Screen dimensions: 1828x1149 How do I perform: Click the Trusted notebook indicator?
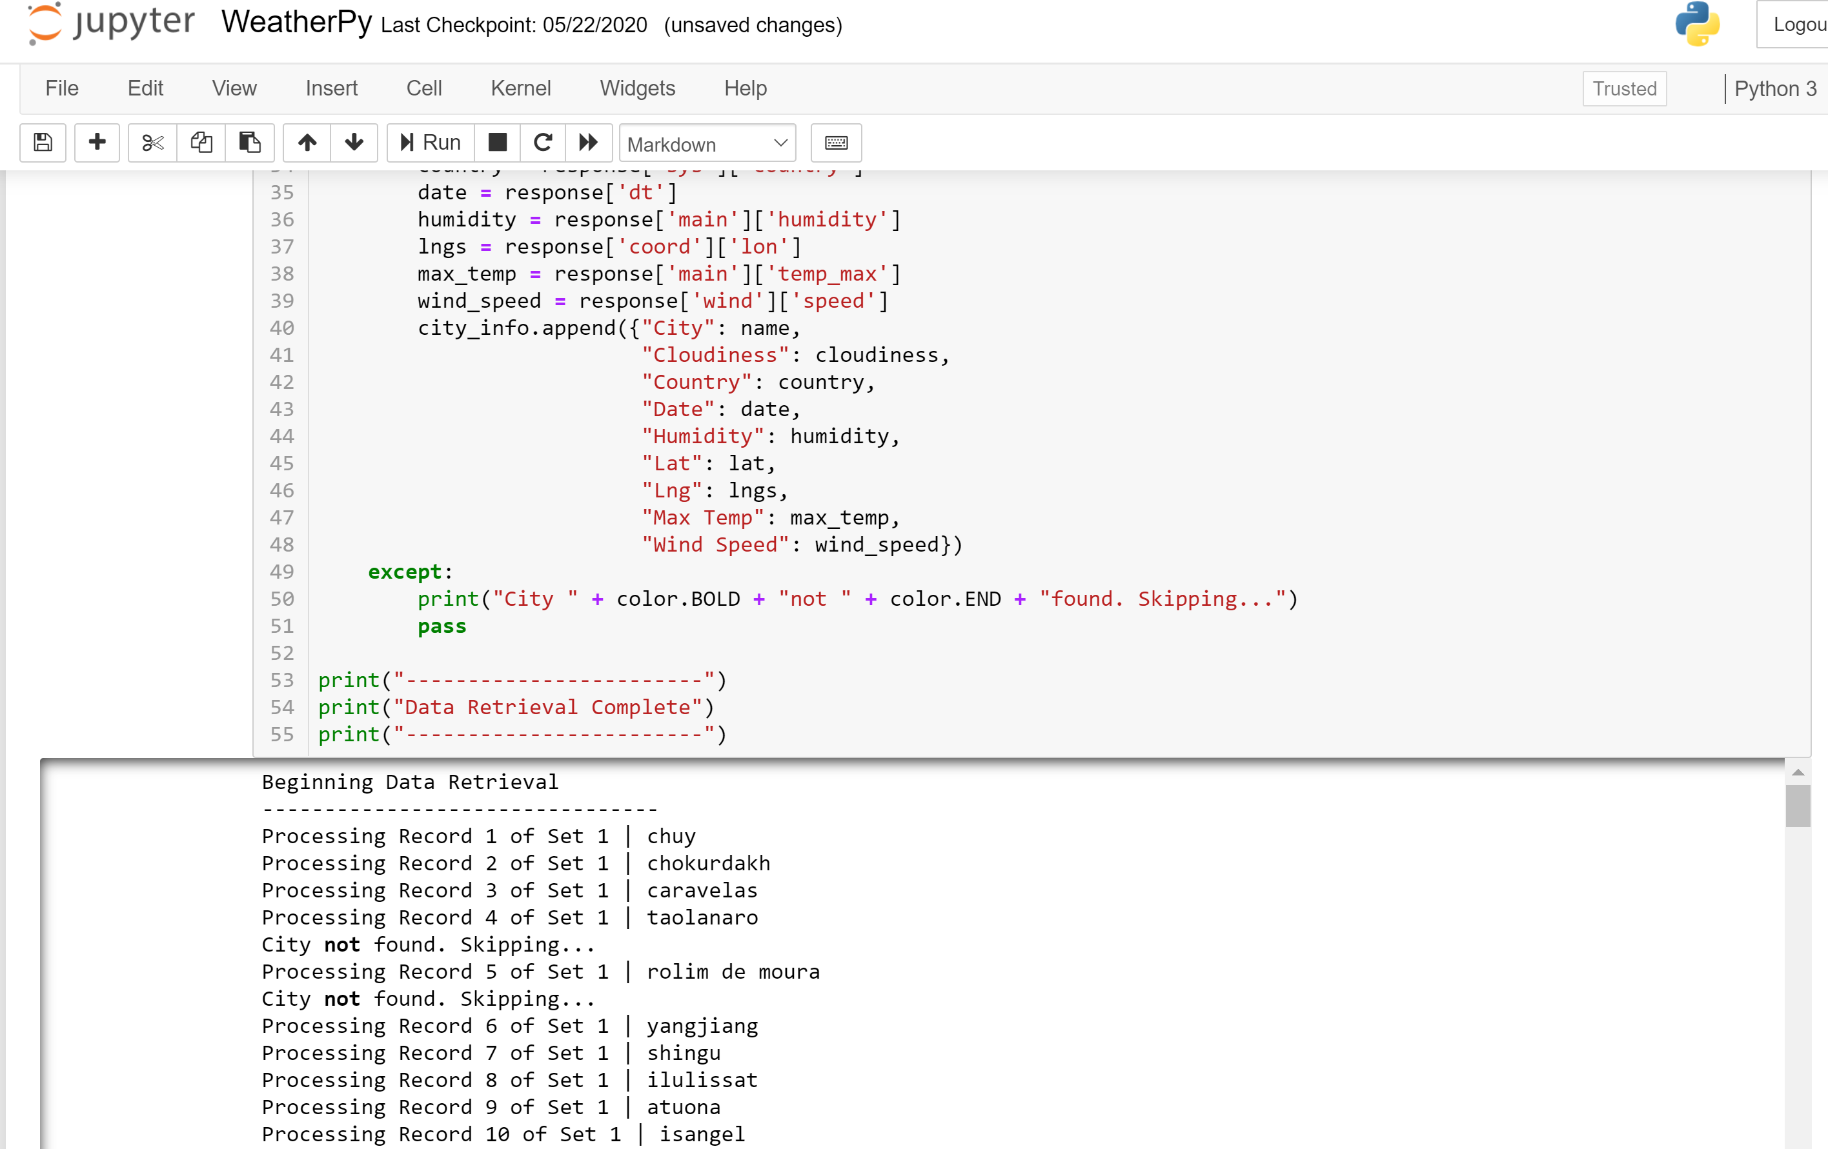point(1624,89)
